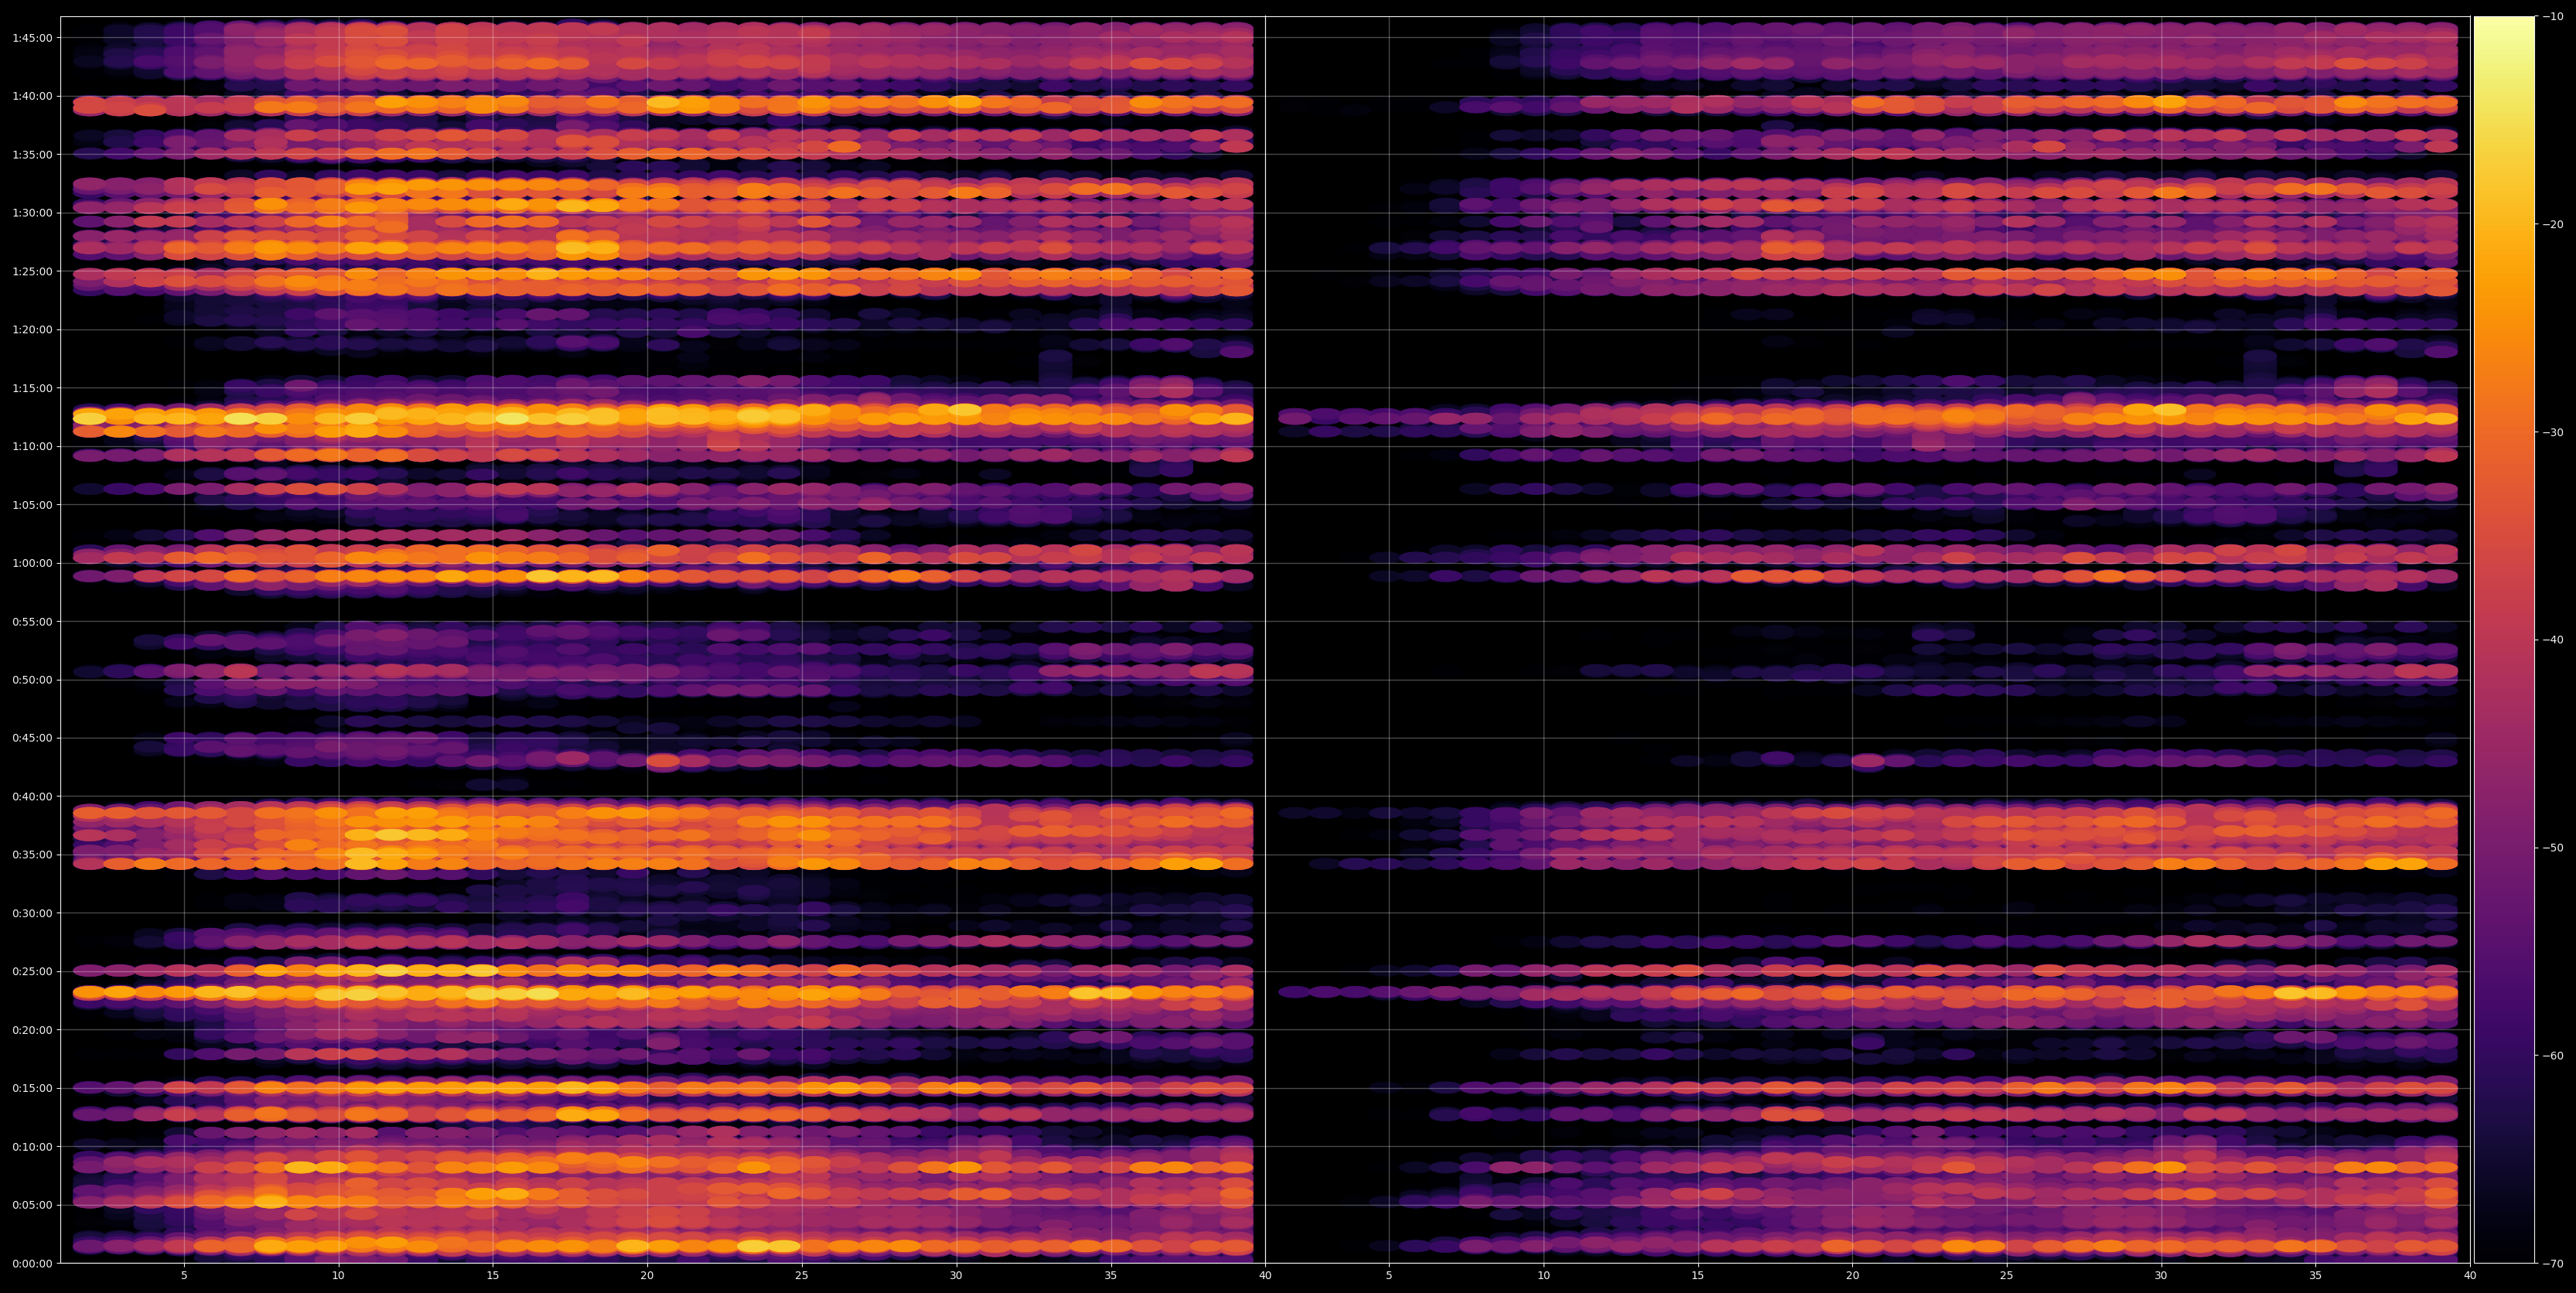Click the 1:30:00 y-axis tick label
This screenshot has height=1293, width=2576.
32,213
